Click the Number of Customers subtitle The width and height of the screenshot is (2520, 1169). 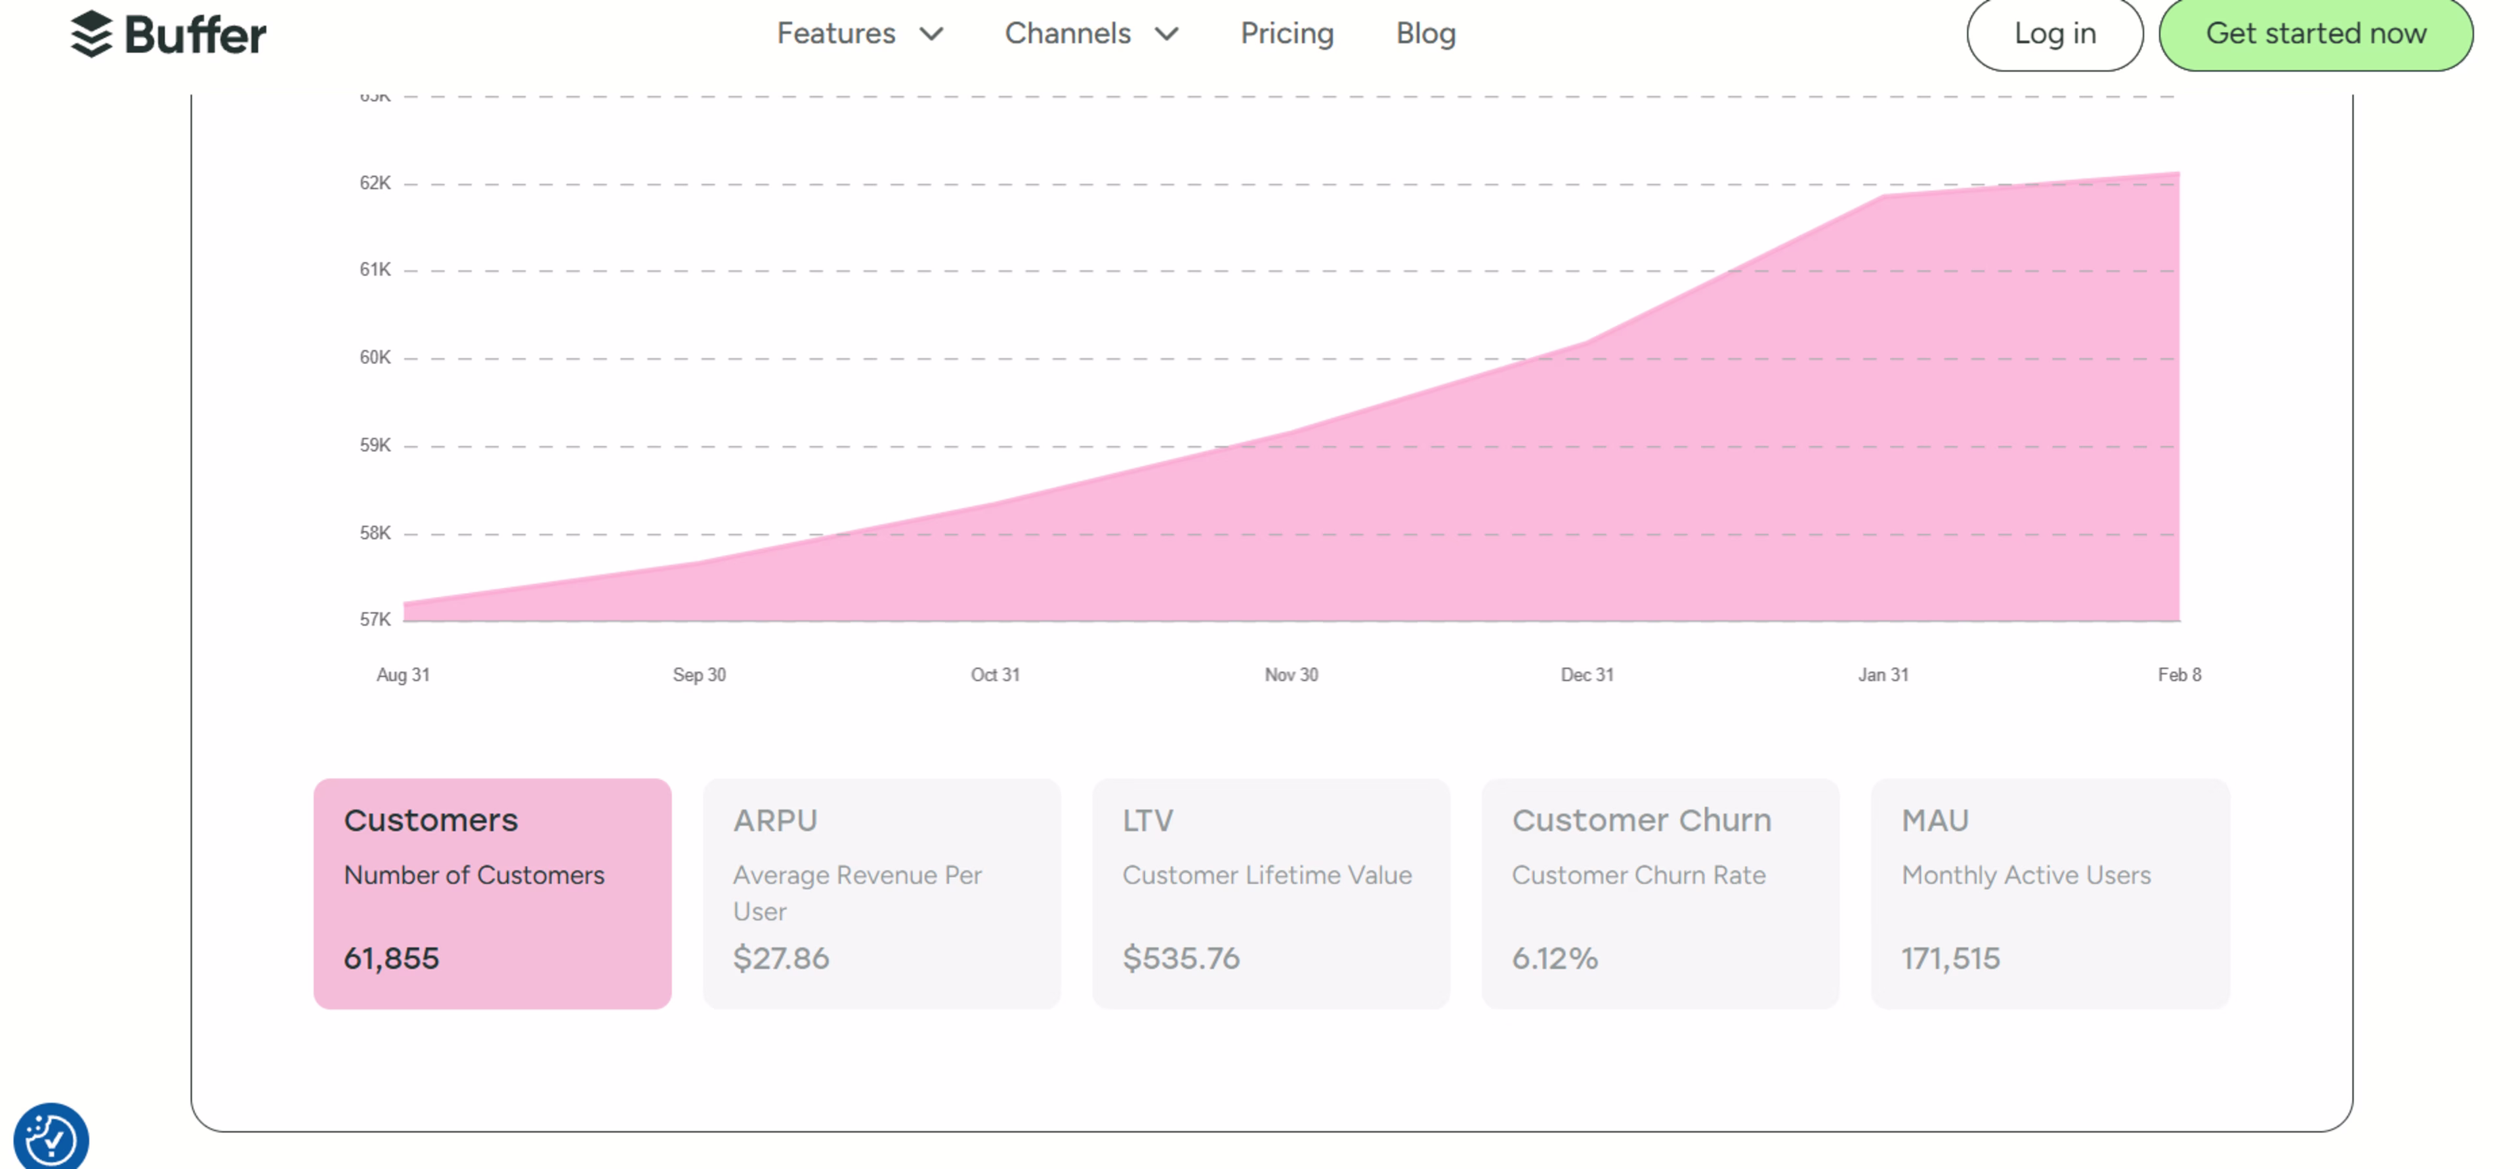pos(473,874)
